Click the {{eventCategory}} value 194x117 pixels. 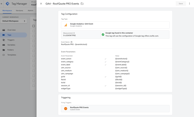click(x=122, y=62)
